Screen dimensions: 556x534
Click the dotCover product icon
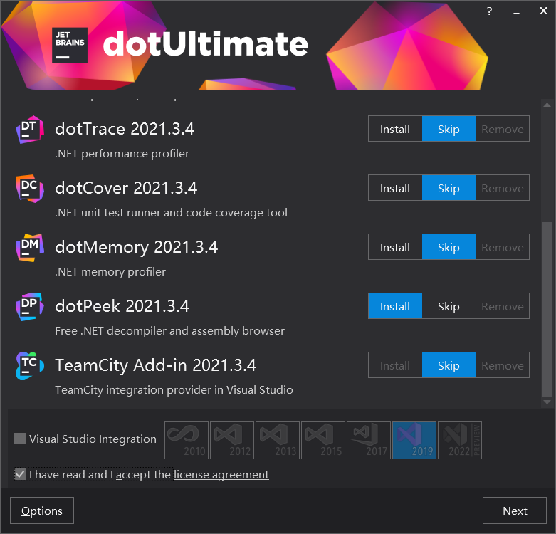pyautogui.click(x=30, y=189)
